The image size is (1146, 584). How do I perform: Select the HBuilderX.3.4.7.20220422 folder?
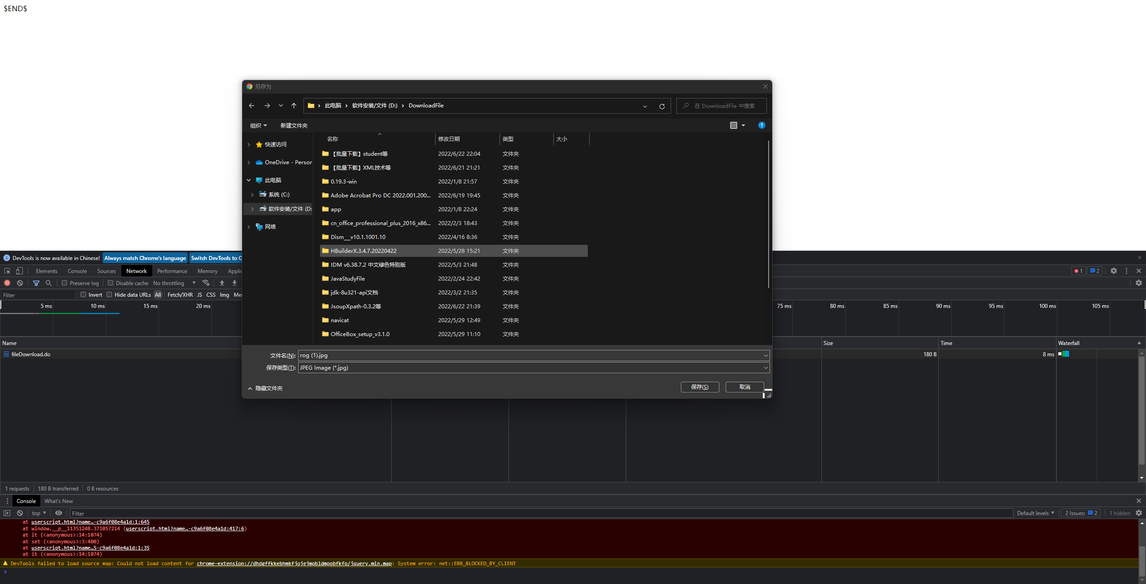453,251
